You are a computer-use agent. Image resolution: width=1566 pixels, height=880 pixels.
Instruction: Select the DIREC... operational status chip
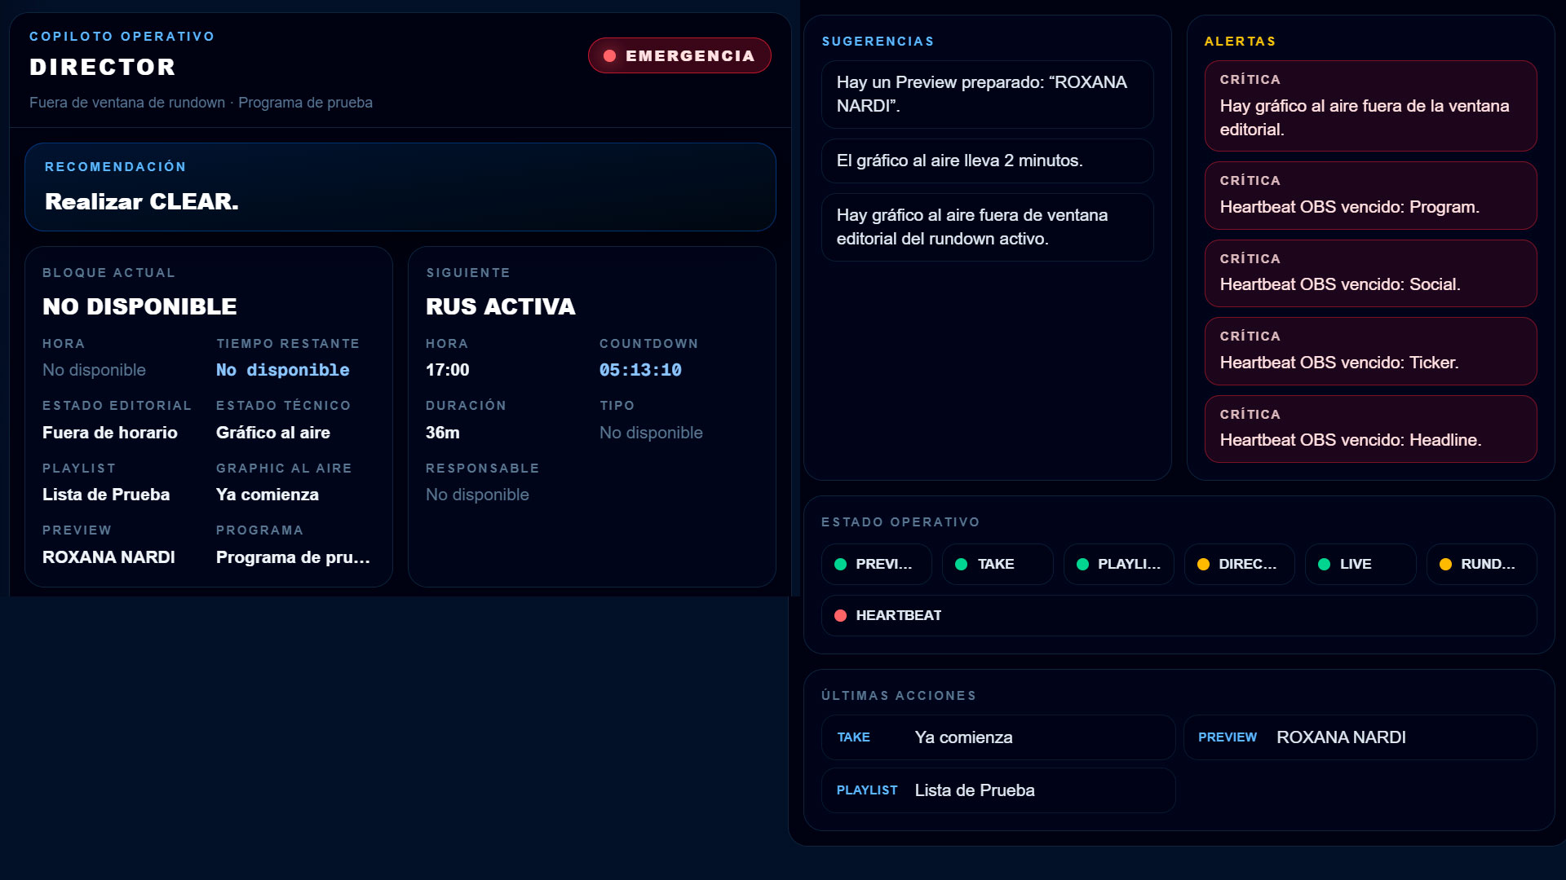1240,564
